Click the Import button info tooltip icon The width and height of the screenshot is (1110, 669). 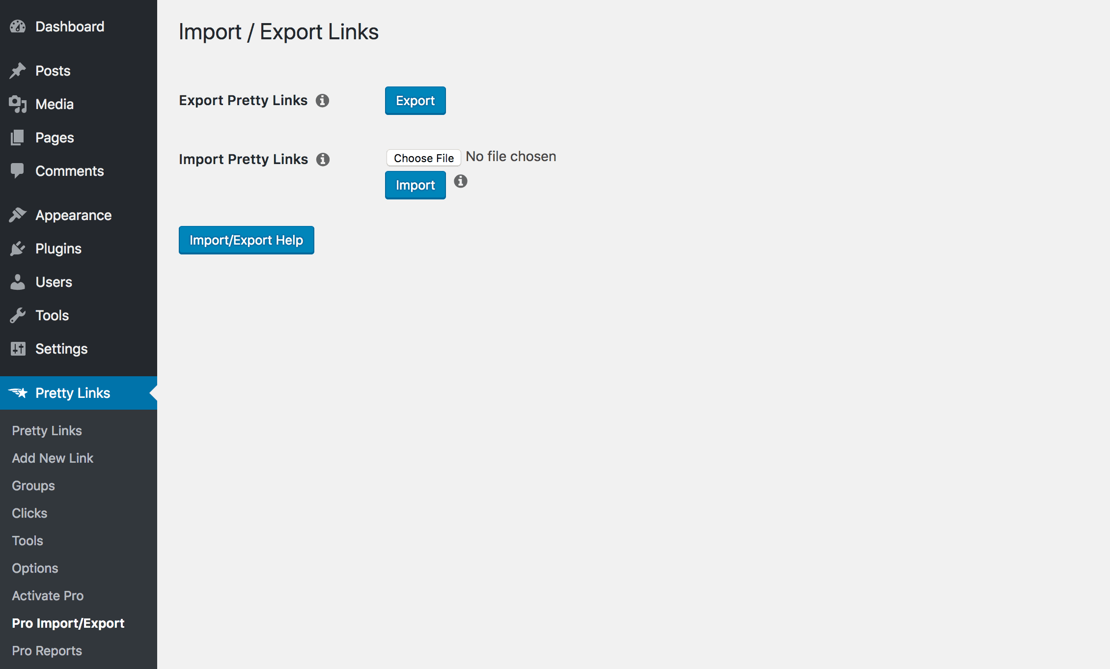click(461, 181)
